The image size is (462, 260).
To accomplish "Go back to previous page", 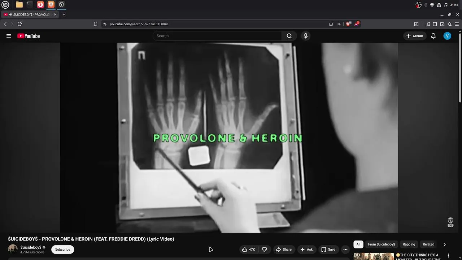I will [5, 24].
